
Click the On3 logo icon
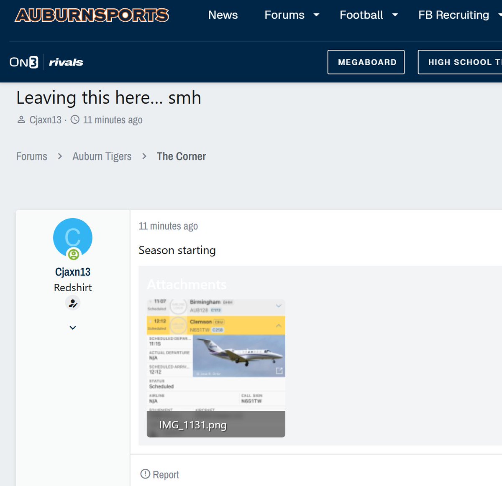(x=23, y=62)
